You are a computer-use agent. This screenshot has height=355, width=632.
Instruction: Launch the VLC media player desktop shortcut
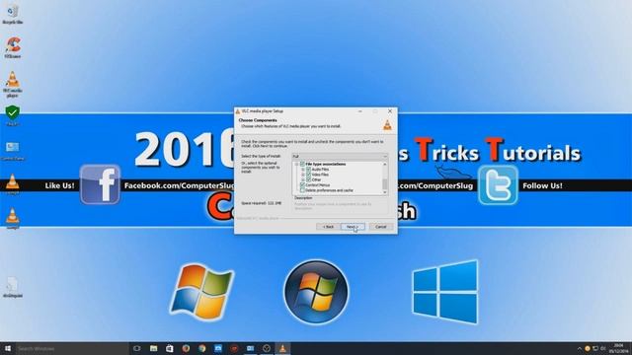(x=13, y=84)
